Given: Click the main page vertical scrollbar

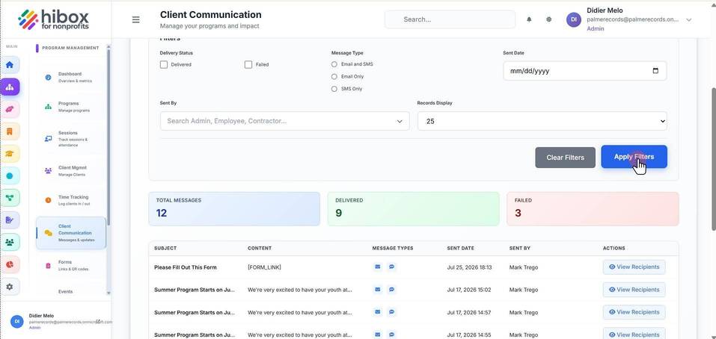Looking at the screenshot, I should pos(713,160).
